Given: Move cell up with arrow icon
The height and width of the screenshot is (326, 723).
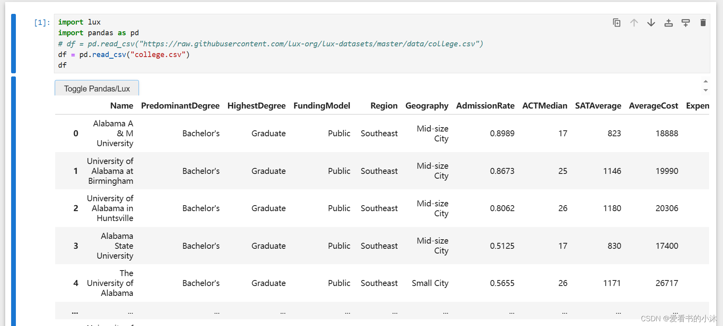Looking at the screenshot, I should (634, 23).
